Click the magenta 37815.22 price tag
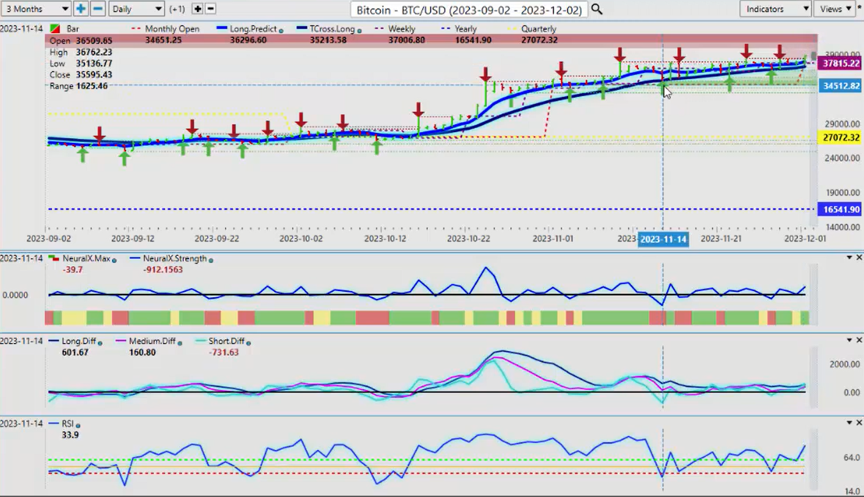Screen dimensions: 864x497 coord(841,64)
